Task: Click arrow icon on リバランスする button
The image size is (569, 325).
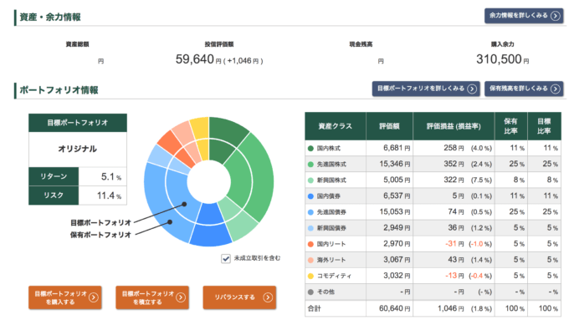Action: tap(268, 297)
